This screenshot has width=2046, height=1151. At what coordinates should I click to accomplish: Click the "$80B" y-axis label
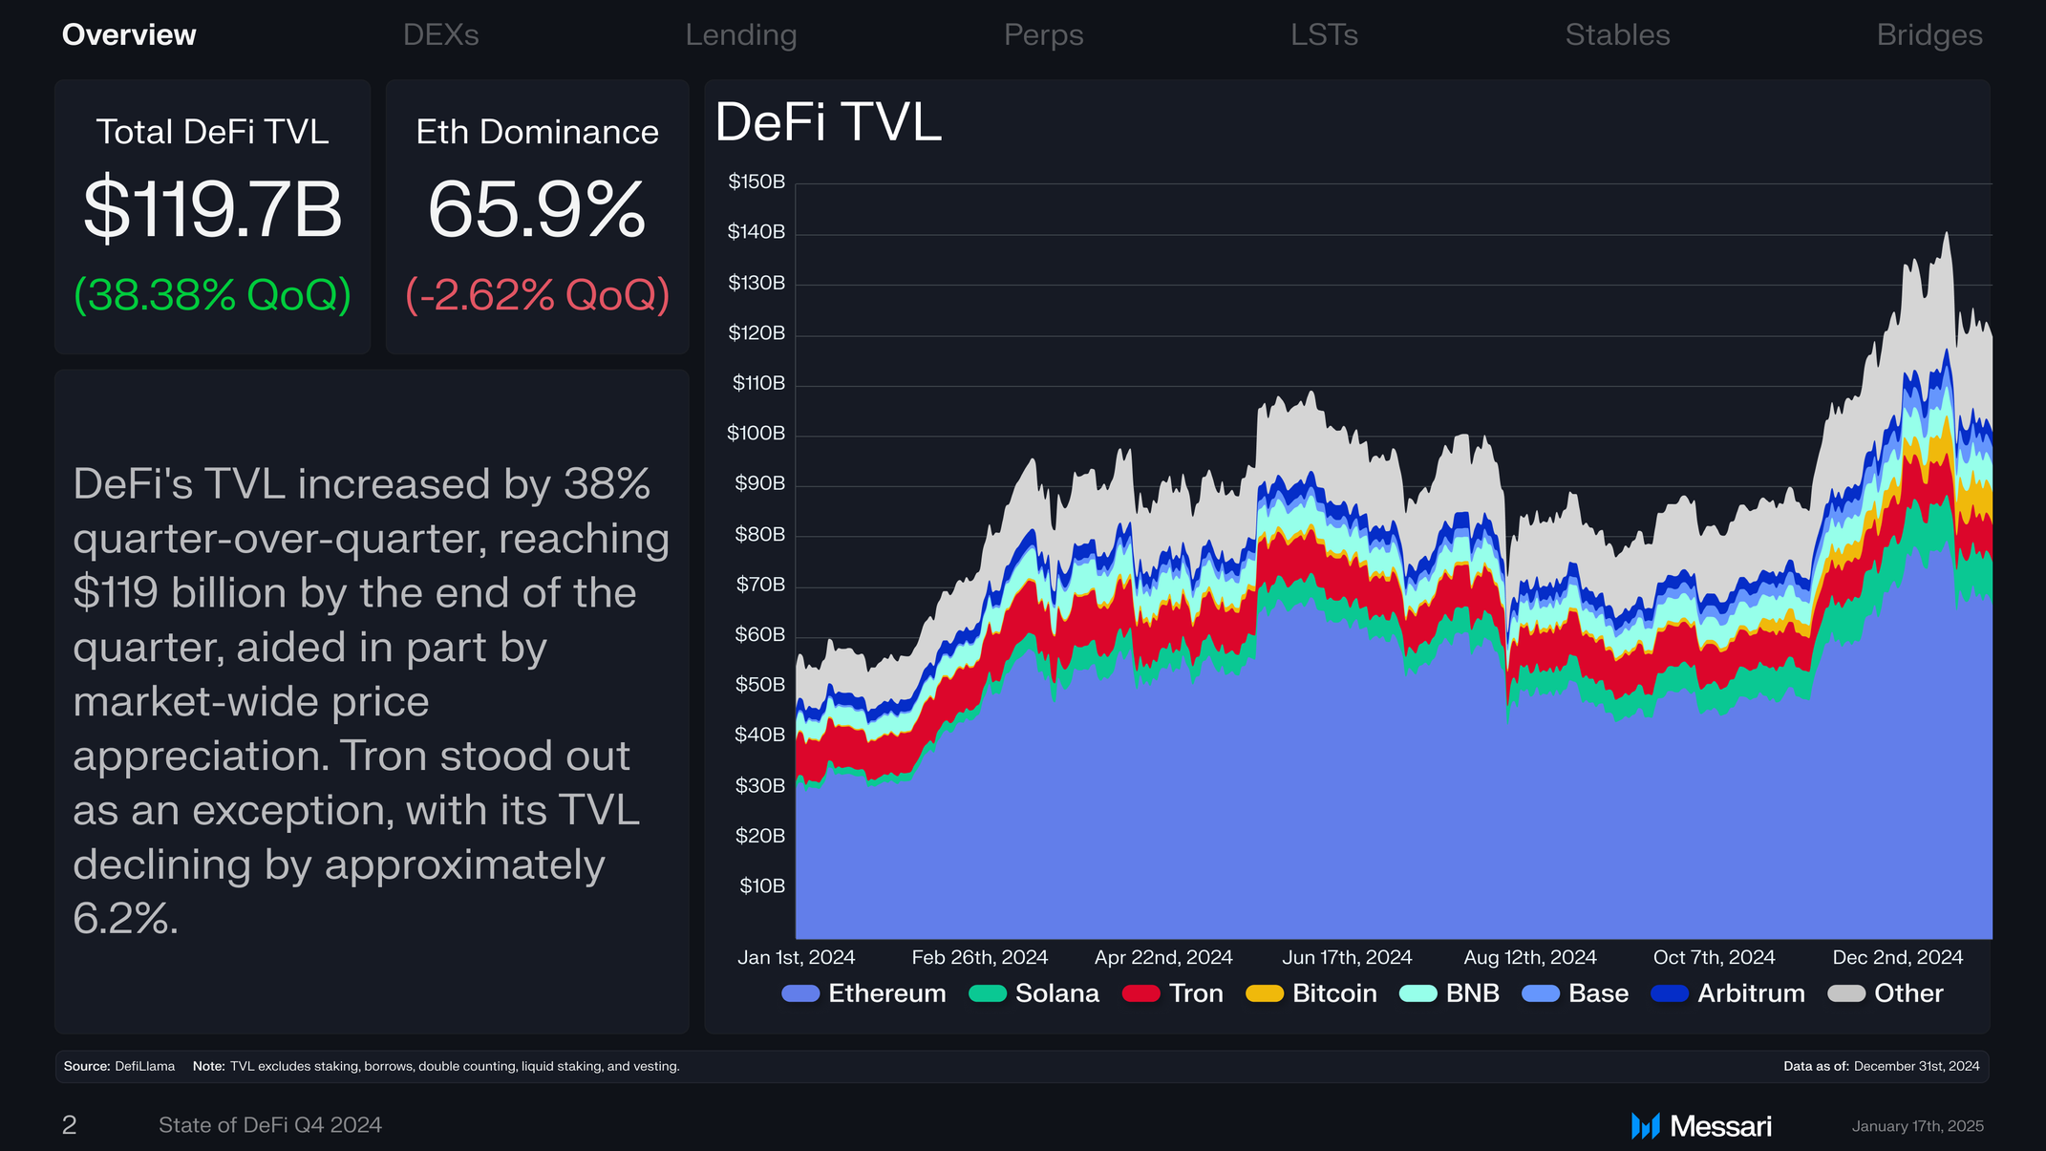point(760,534)
